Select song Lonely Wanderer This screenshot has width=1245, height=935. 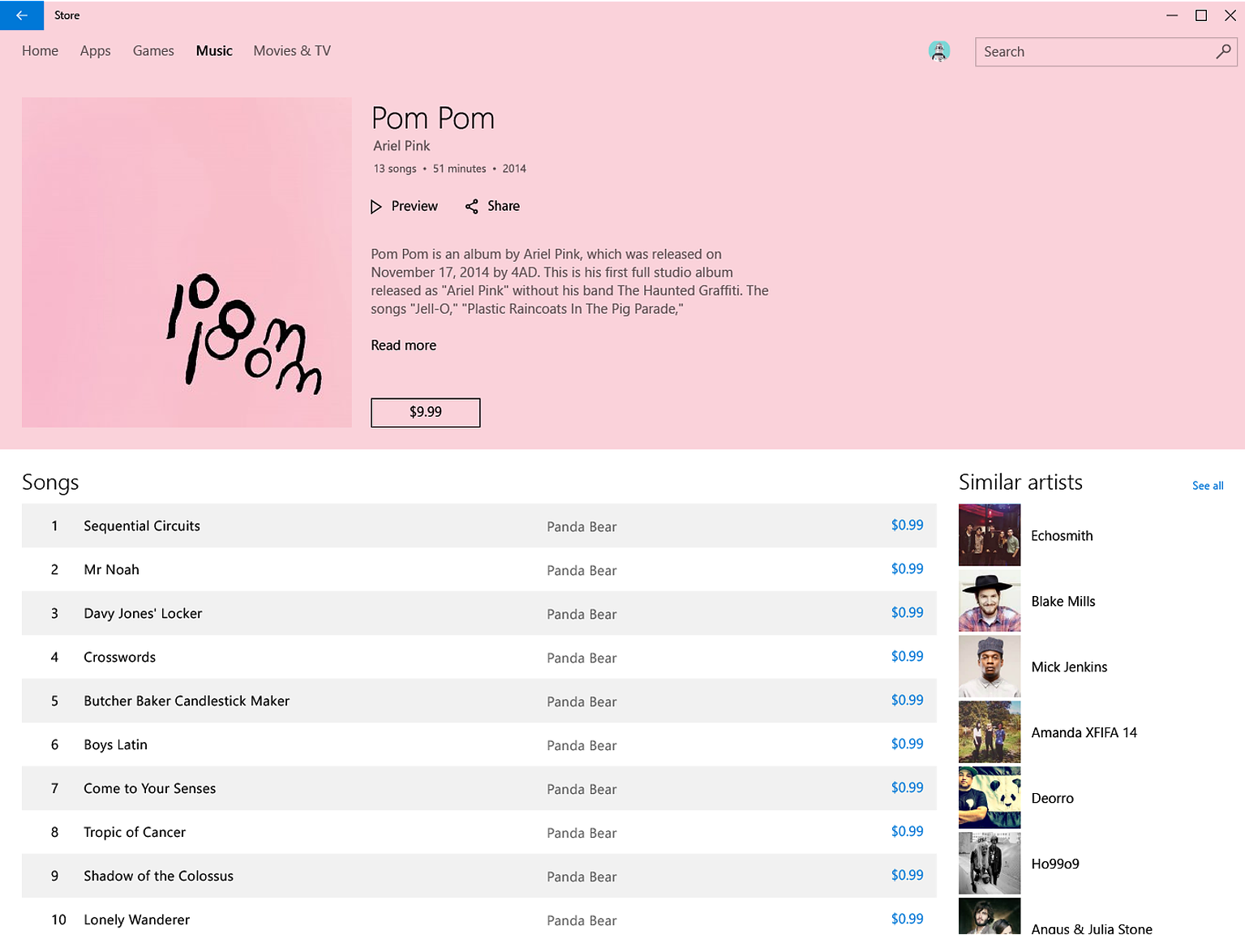point(479,916)
